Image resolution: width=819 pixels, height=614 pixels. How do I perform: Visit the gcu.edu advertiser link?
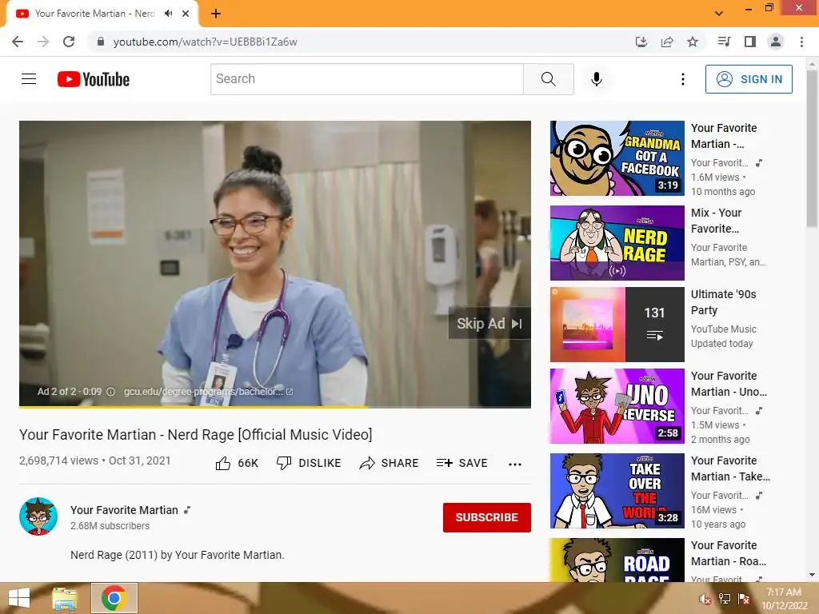click(x=208, y=392)
